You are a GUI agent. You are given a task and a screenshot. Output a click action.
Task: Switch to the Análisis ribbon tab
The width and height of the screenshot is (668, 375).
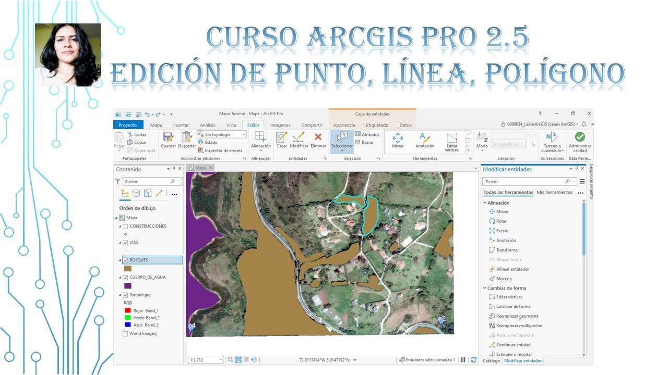pos(207,125)
